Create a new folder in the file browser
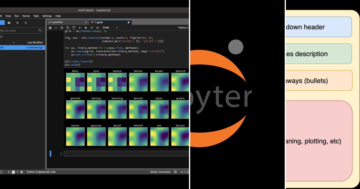 click(x=9, y=22)
